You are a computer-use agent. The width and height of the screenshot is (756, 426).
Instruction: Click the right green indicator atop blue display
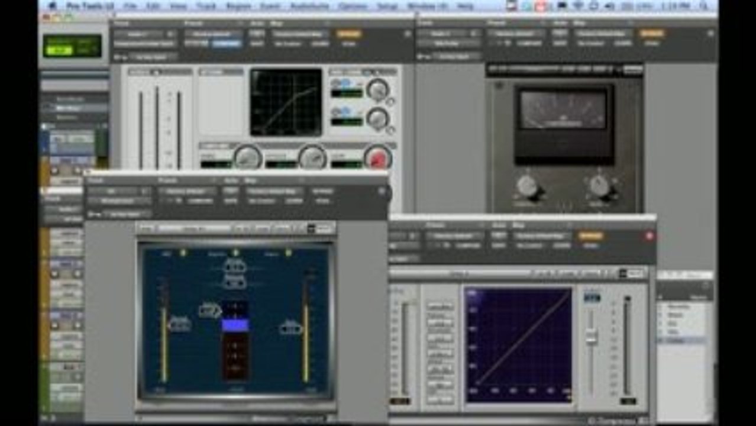pyautogui.click(x=288, y=253)
